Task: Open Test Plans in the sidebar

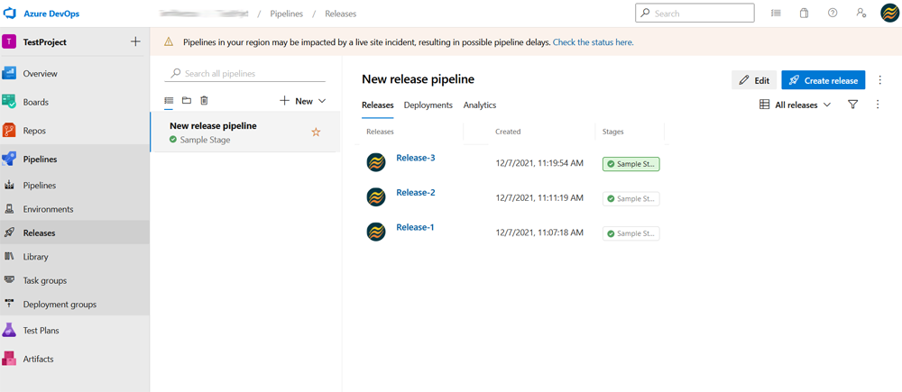Action: [41, 331]
